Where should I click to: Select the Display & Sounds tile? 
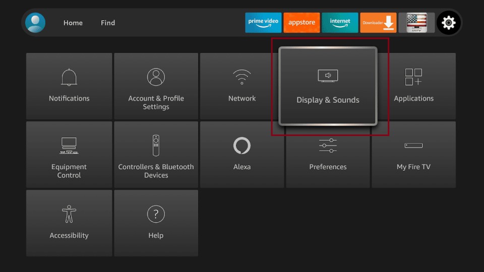click(x=328, y=86)
